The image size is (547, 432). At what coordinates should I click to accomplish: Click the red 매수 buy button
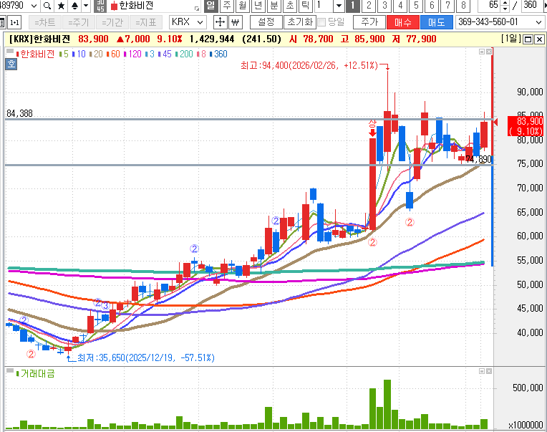click(403, 22)
